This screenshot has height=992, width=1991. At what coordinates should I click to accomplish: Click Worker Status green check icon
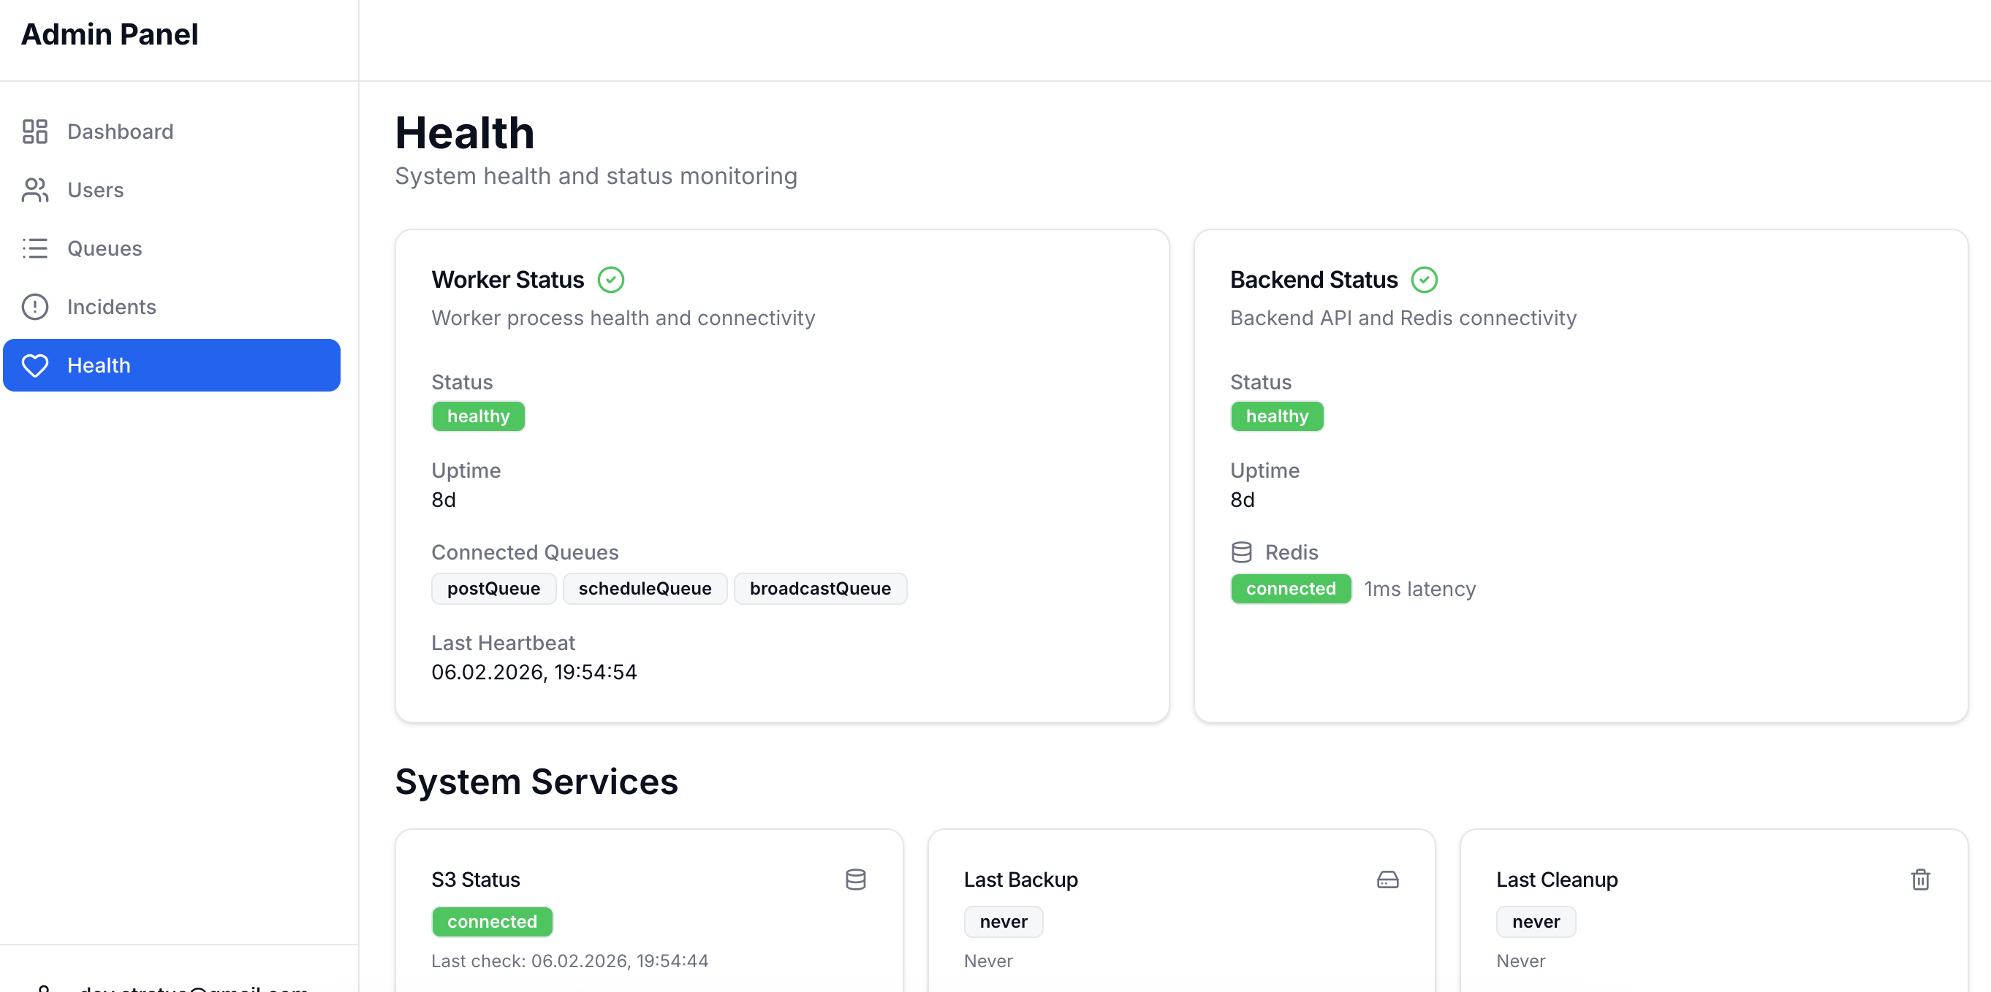pyautogui.click(x=610, y=280)
